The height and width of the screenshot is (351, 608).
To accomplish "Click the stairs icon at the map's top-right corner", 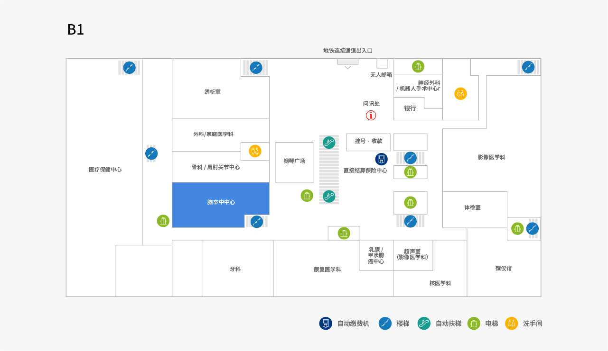I will pos(528,67).
